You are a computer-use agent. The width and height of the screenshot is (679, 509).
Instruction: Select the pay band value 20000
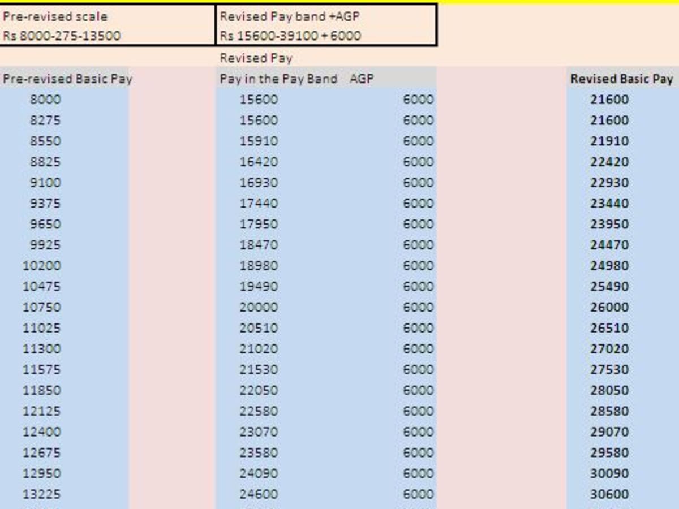click(259, 307)
